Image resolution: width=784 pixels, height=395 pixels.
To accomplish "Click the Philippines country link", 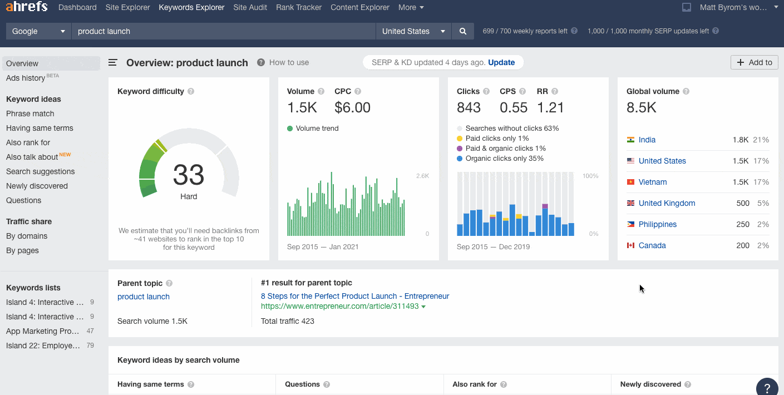I will [658, 224].
